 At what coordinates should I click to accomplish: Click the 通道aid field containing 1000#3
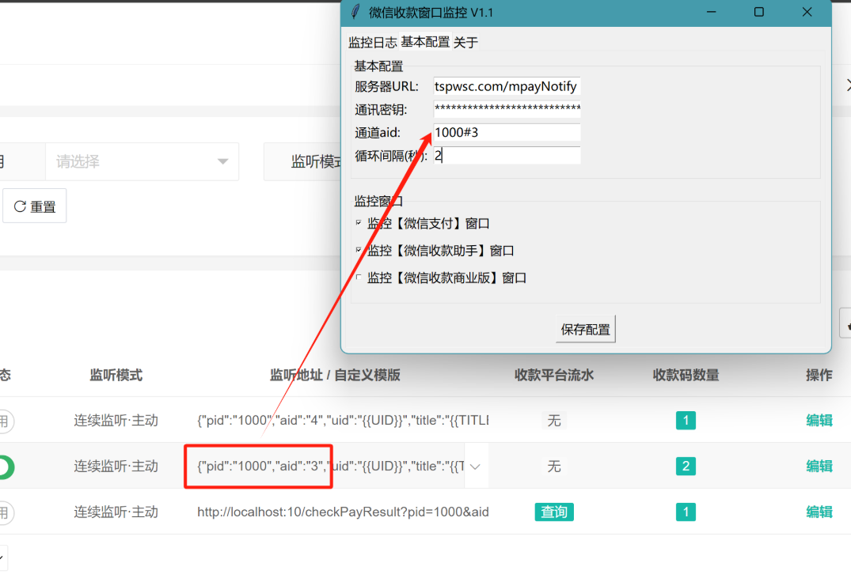click(507, 133)
